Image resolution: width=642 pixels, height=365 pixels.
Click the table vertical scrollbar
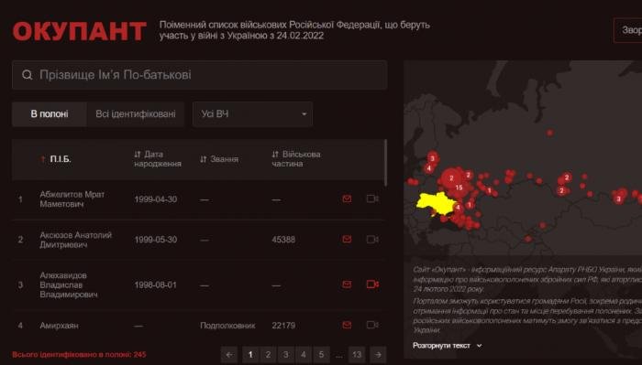(385, 163)
